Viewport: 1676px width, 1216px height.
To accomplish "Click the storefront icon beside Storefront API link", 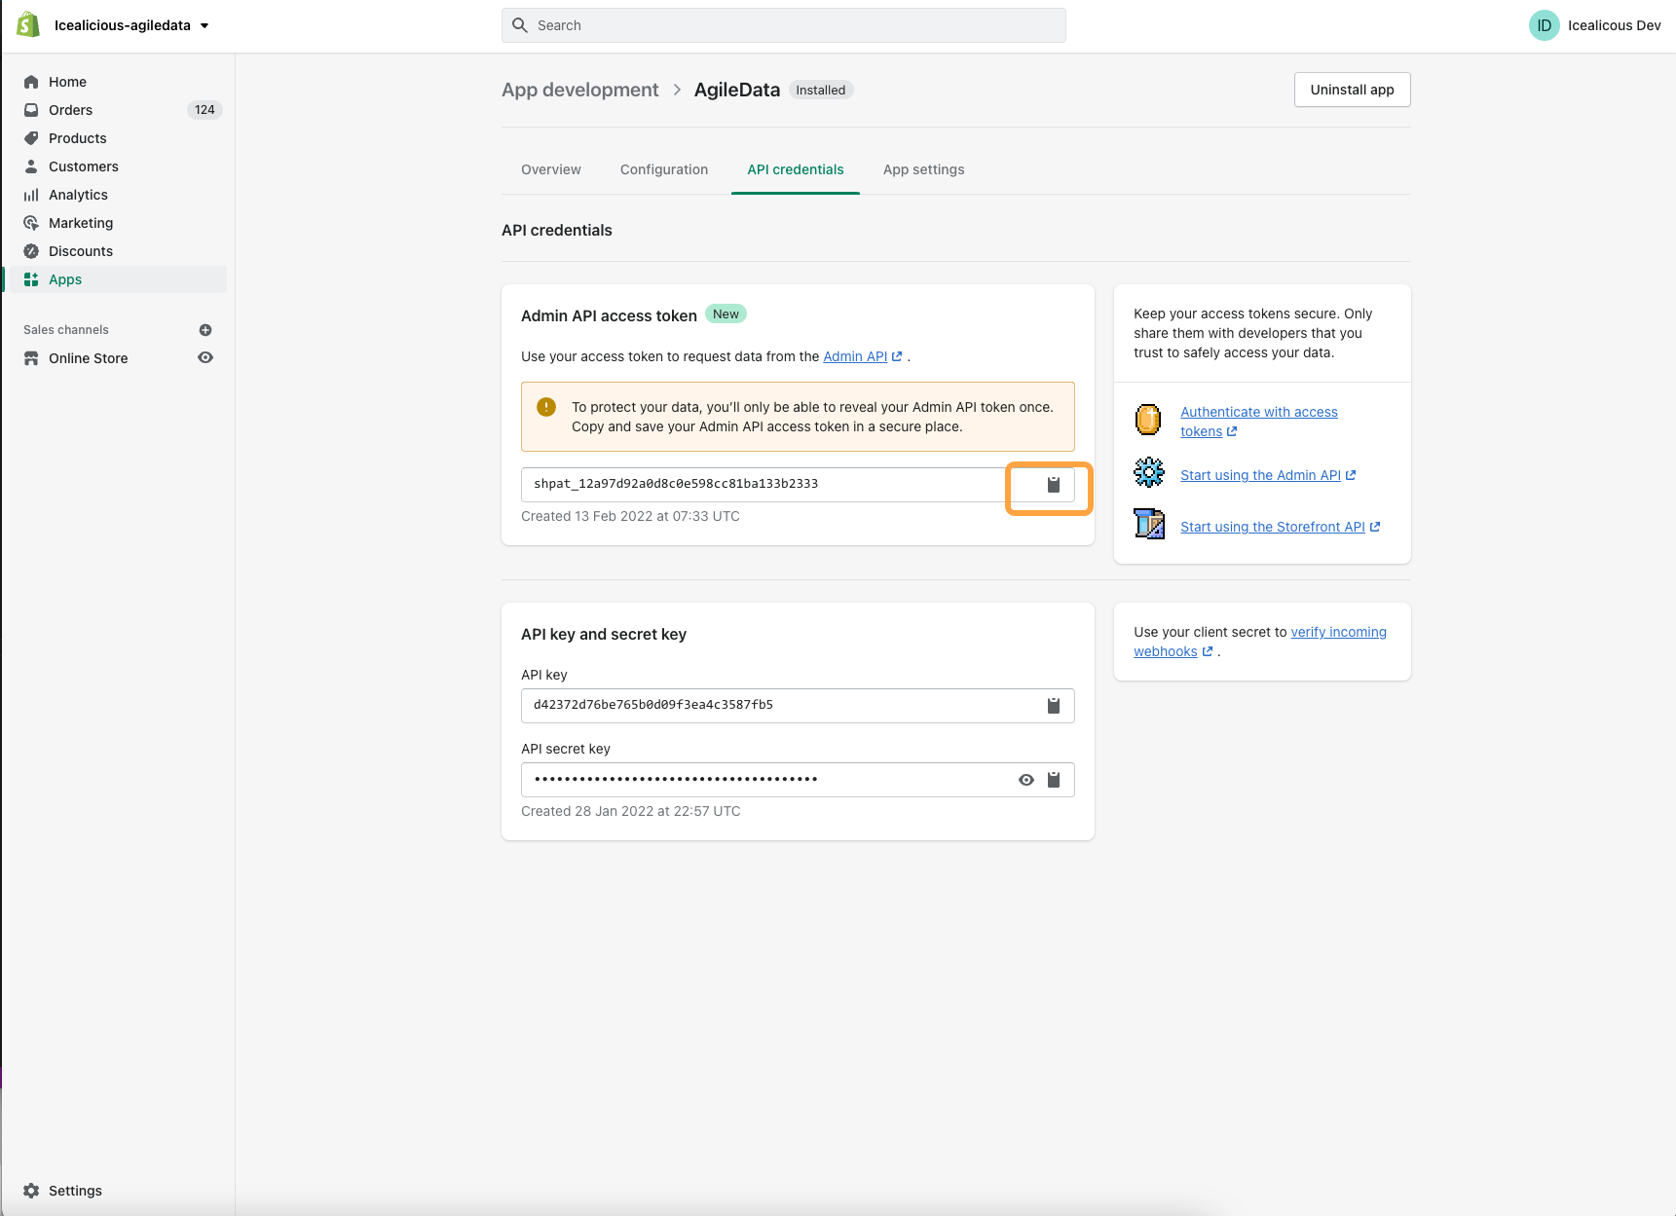I will point(1149,524).
